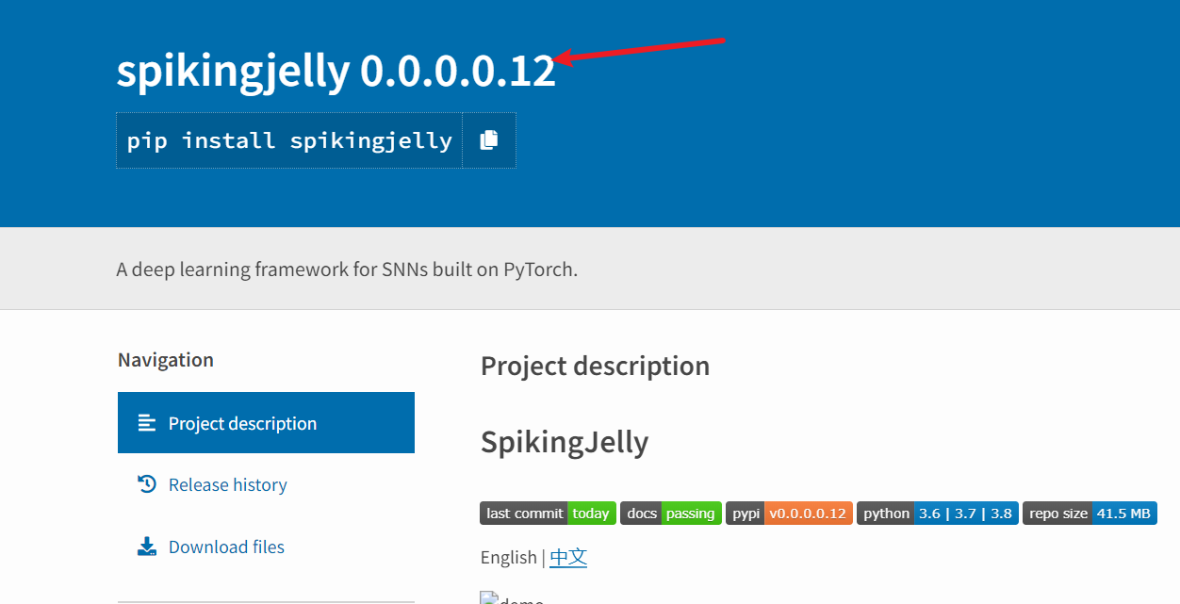Click the broken demo image icon
The width and height of the screenshot is (1180, 604).
pyautogui.click(x=488, y=596)
